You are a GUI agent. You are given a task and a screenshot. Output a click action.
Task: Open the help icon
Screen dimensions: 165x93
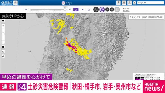tap(129, 3)
